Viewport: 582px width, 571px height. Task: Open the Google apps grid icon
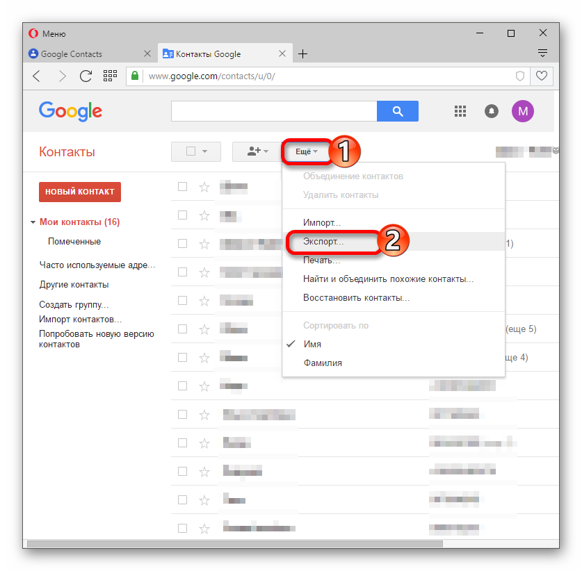pos(460,111)
